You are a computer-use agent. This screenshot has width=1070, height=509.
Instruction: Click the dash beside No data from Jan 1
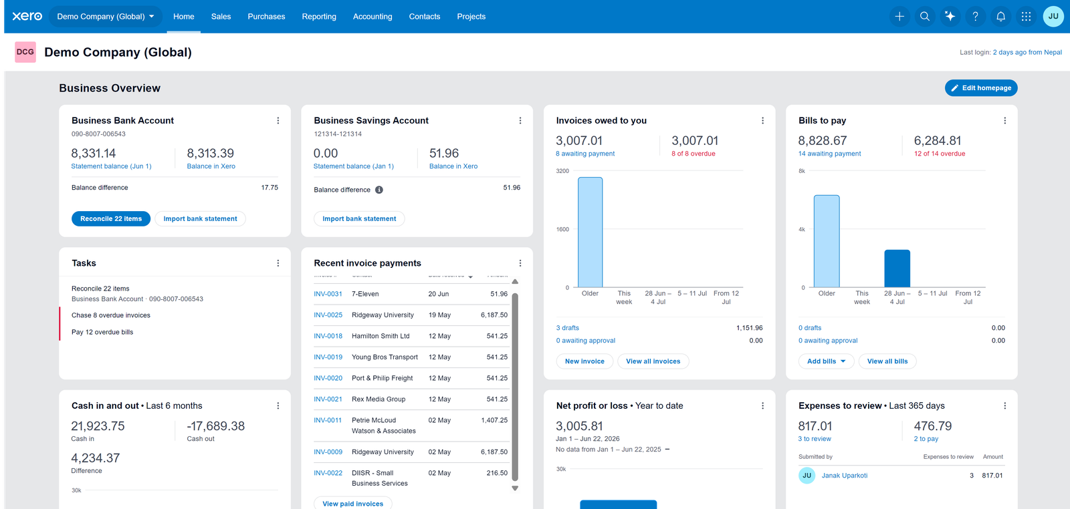667,450
